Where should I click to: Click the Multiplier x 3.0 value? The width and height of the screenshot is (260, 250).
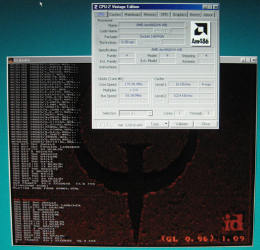point(133,90)
